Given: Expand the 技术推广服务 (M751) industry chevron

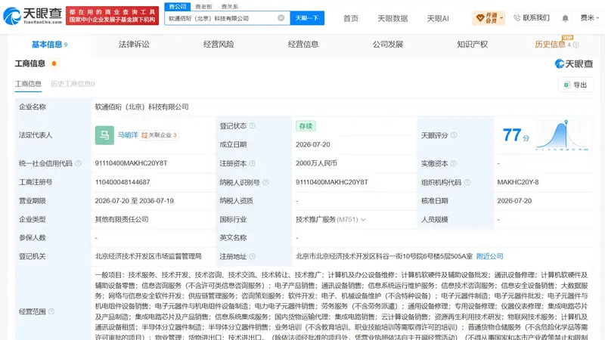Looking at the screenshot, I should (363, 219).
